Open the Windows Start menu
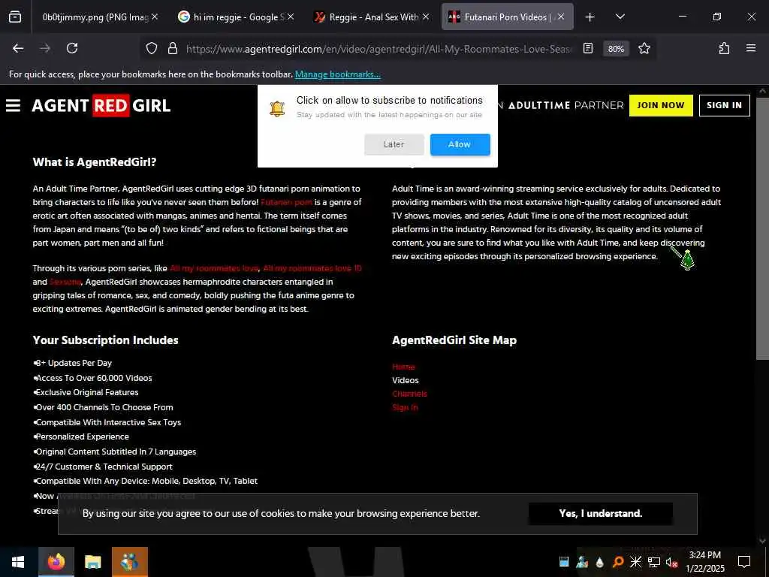The width and height of the screenshot is (769, 577). click(x=18, y=562)
